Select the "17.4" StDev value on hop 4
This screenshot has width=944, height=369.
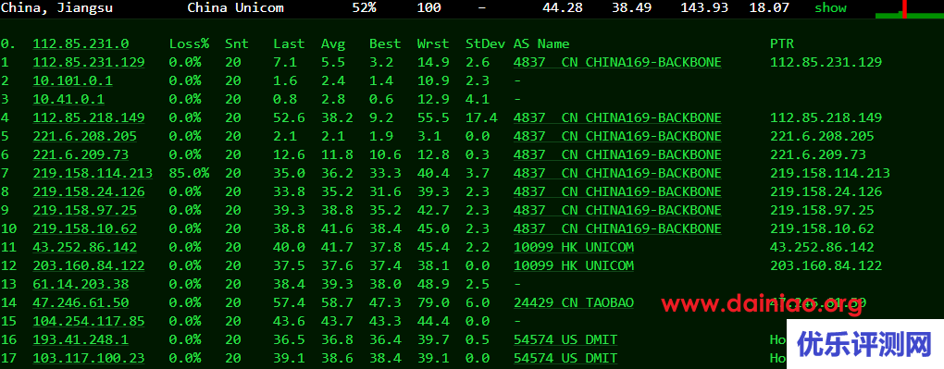481,118
